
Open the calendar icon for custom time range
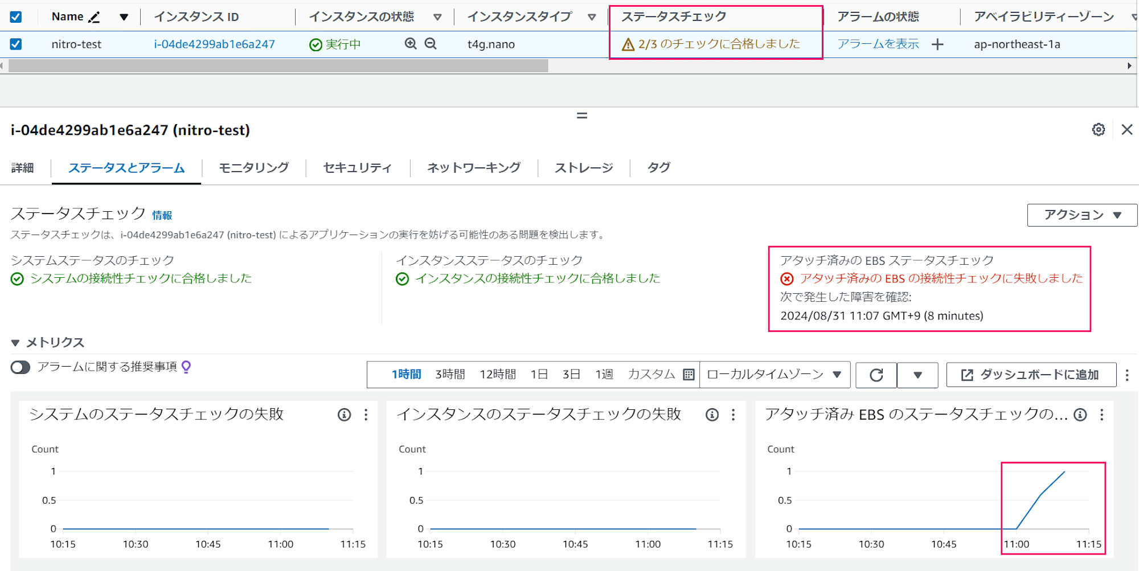(689, 375)
